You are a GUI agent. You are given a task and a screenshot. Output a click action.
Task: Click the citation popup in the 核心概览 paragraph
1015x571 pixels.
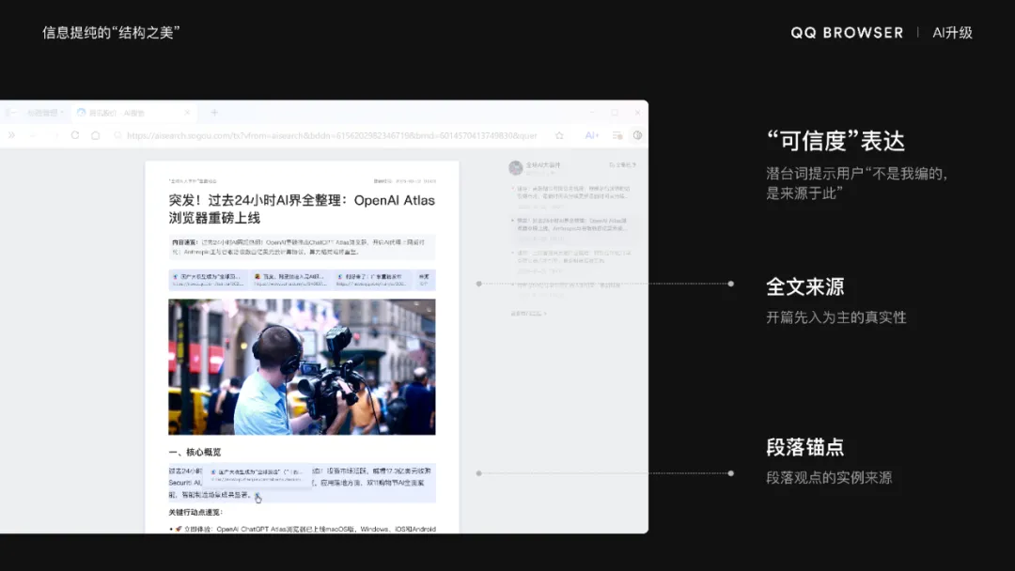(258, 475)
